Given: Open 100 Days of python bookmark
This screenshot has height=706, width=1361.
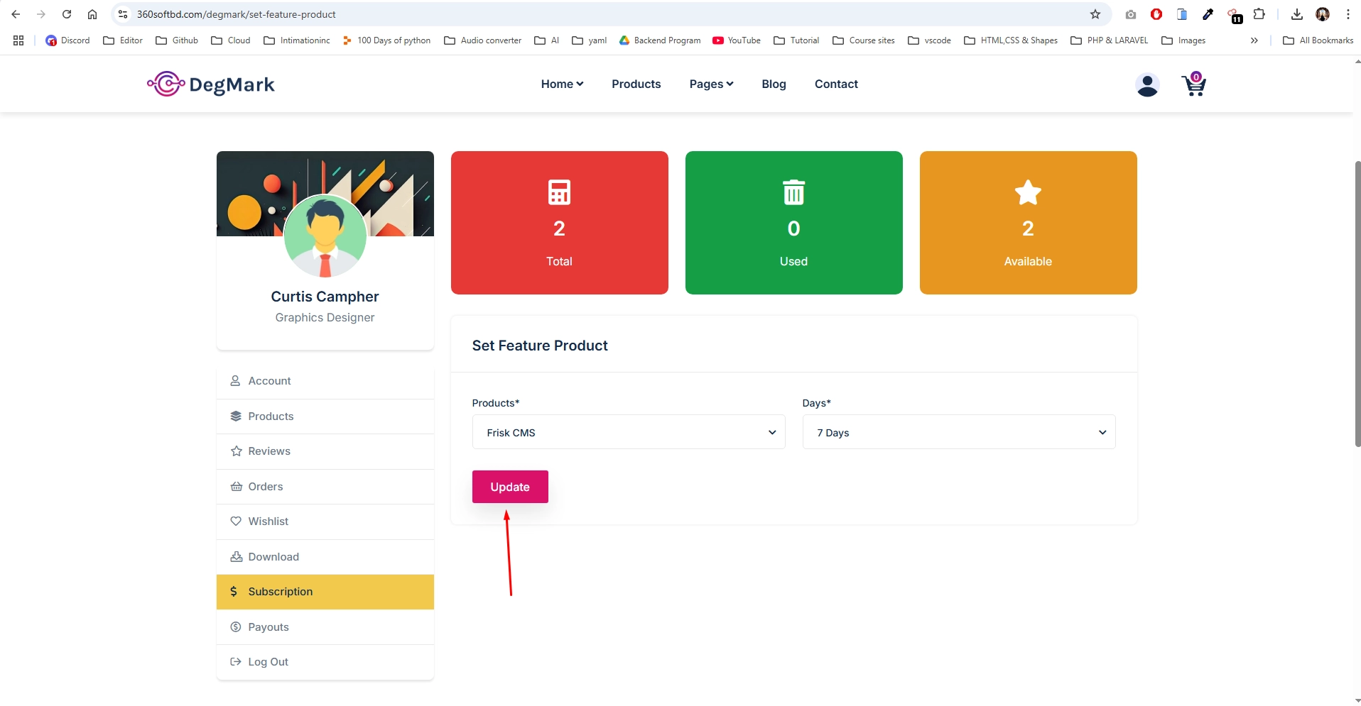Looking at the screenshot, I should click(x=386, y=40).
